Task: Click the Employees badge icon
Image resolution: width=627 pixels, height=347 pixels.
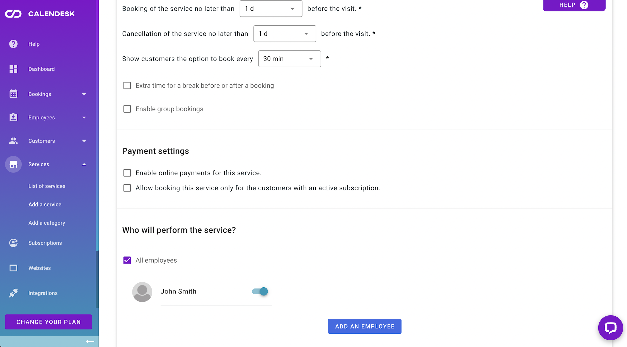Action: coord(13,117)
